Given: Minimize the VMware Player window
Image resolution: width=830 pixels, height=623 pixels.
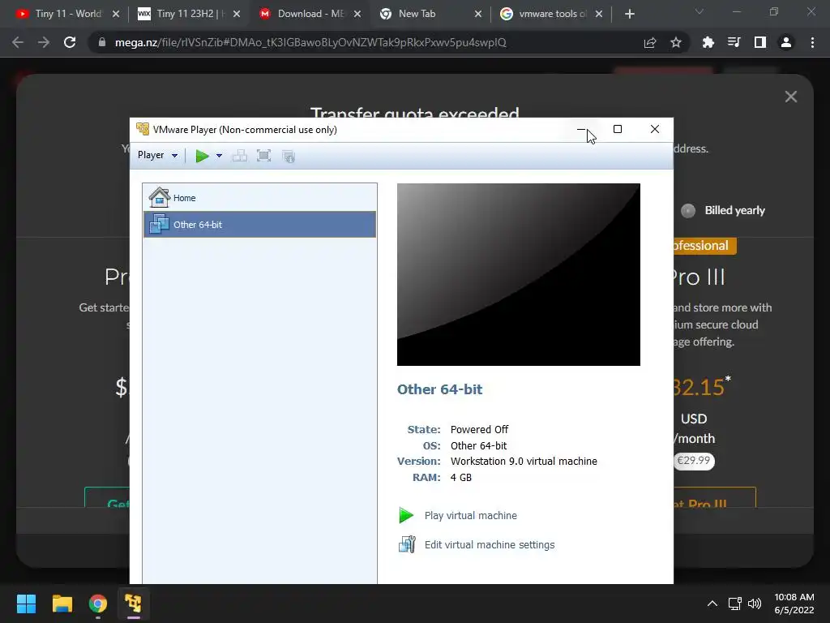Looking at the screenshot, I should [580, 129].
